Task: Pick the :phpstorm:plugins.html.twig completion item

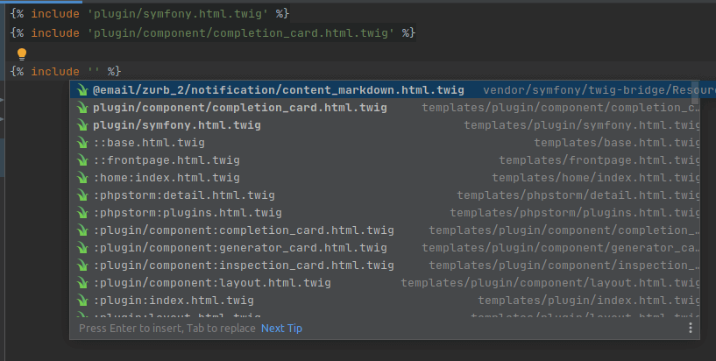Action: (x=188, y=213)
